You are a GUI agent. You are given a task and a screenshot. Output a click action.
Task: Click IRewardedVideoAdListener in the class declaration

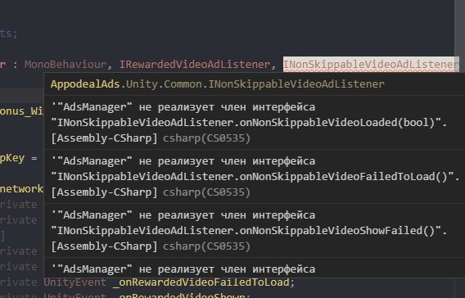click(x=195, y=65)
